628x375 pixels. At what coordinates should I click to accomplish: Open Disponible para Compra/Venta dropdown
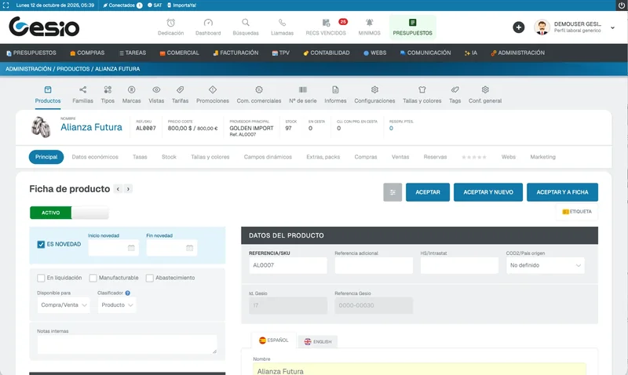click(64, 305)
